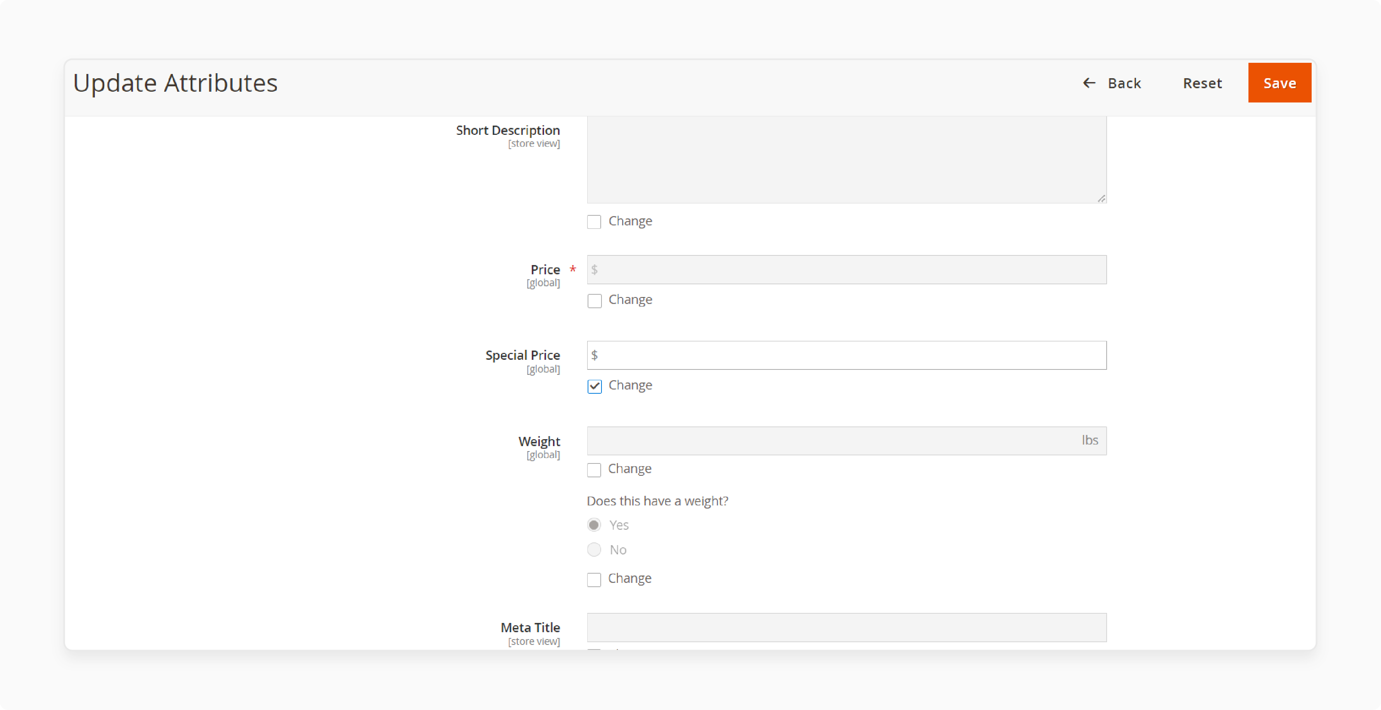Focus the Special Price input field
The height and width of the screenshot is (710, 1381).
pyautogui.click(x=846, y=355)
